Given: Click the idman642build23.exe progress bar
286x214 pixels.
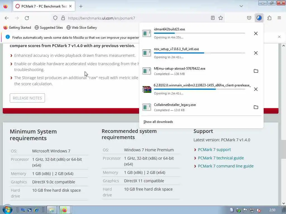Looking at the screenshot, I should 199,33.
